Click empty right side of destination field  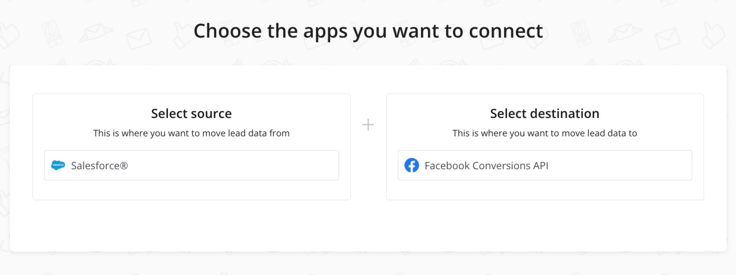point(635,165)
